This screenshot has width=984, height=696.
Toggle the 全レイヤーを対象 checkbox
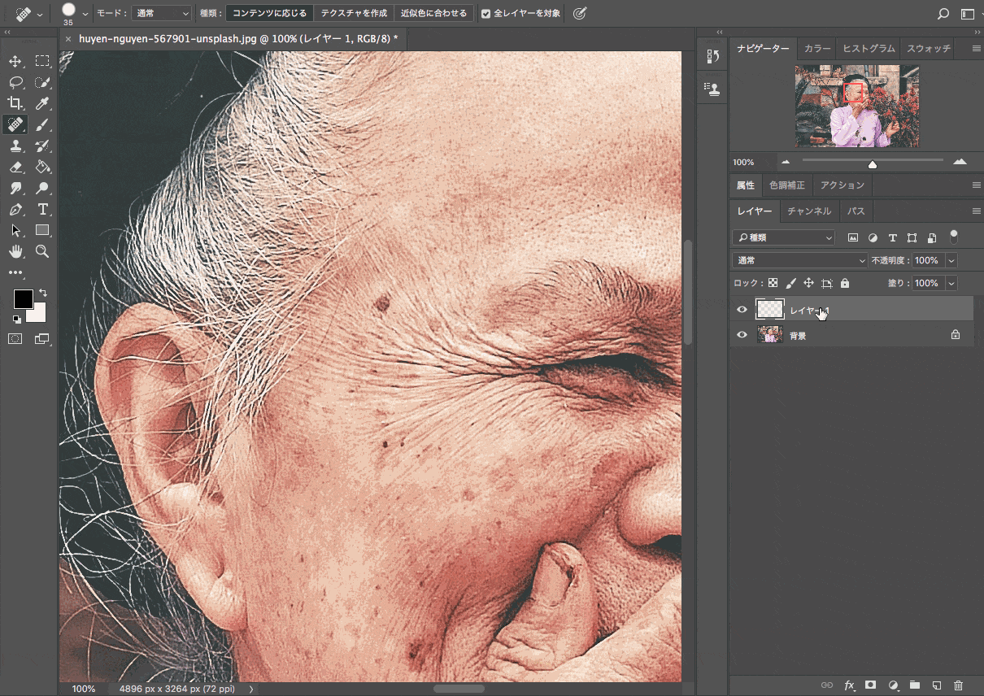pos(485,14)
